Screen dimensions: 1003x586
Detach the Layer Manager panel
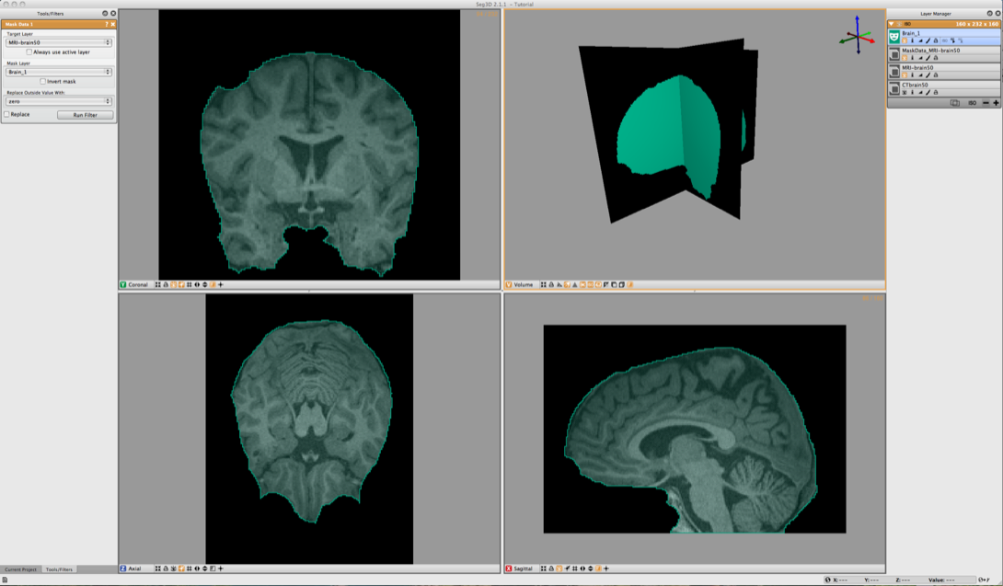point(989,14)
